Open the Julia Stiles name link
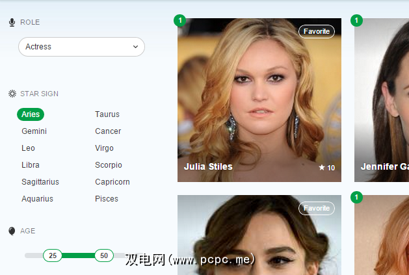The height and width of the screenshot is (275, 409). click(208, 166)
